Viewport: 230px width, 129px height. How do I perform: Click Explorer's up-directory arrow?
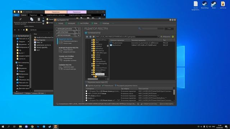point(24,30)
